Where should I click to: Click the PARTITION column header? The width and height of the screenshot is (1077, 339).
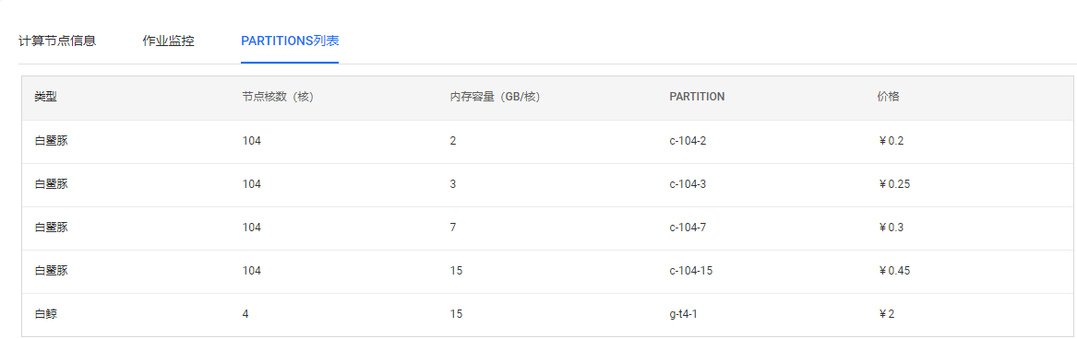(x=697, y=98)
